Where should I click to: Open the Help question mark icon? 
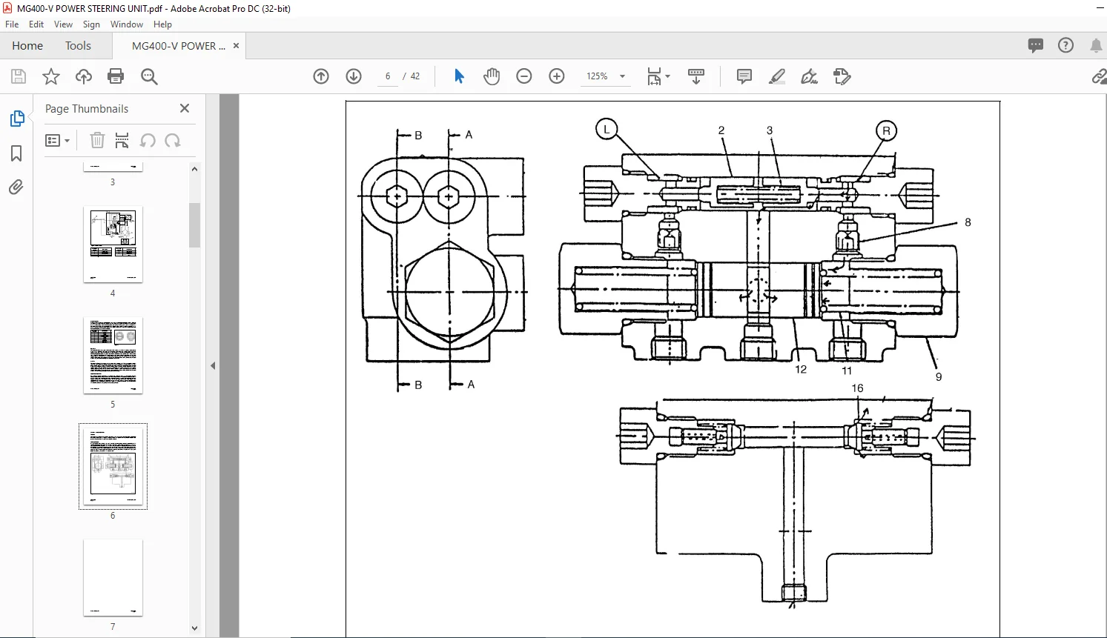[1065, 46]
